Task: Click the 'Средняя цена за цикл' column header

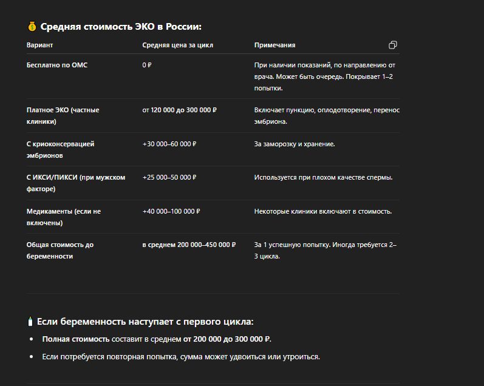Action: 178,45
